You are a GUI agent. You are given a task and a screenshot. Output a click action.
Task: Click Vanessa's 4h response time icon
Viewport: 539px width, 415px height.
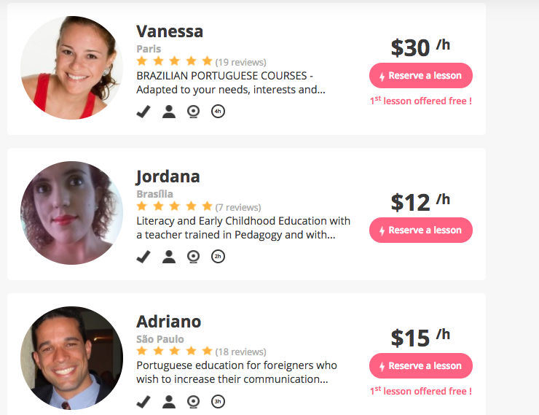(x=218, y=112)
